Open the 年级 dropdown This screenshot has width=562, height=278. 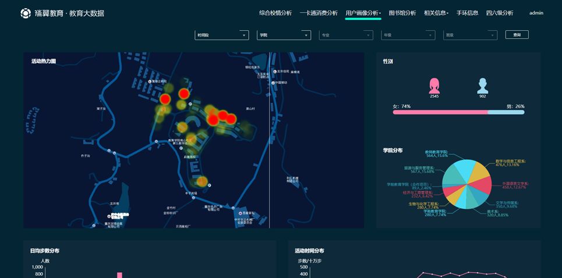point(408,35)
